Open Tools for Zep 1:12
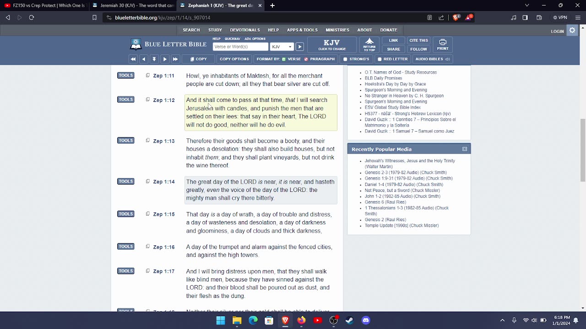The width and height of the screenshot is (586, 329). point(125,100)
